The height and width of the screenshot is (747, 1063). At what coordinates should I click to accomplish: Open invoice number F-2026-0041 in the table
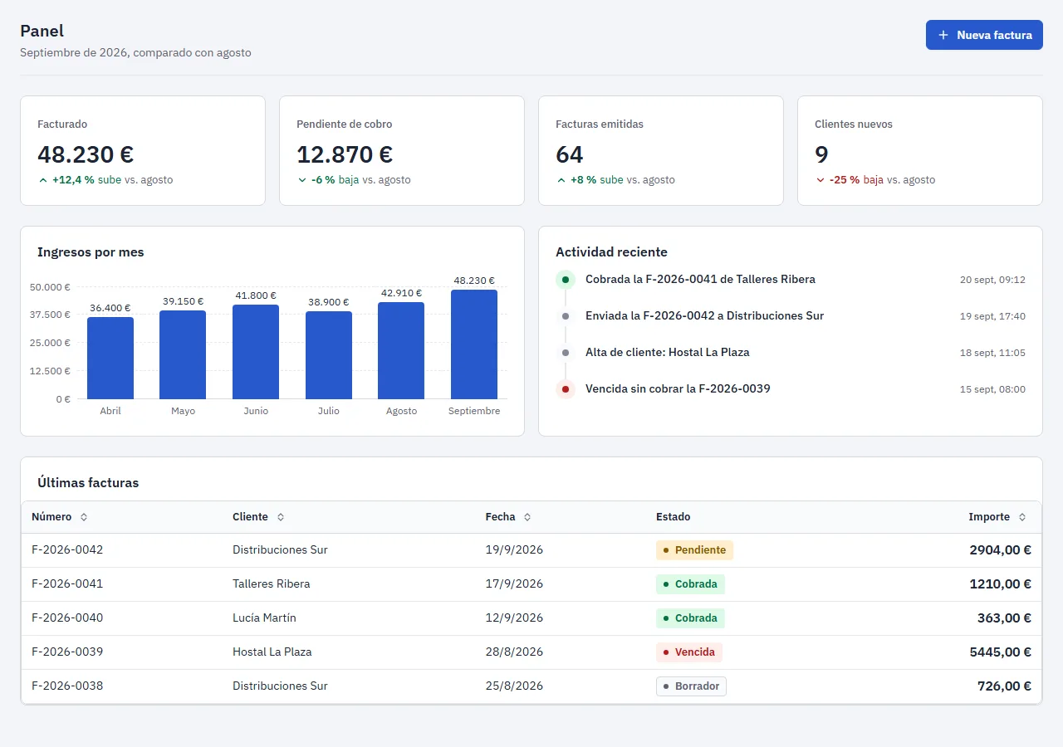click(x=67, y=584)
